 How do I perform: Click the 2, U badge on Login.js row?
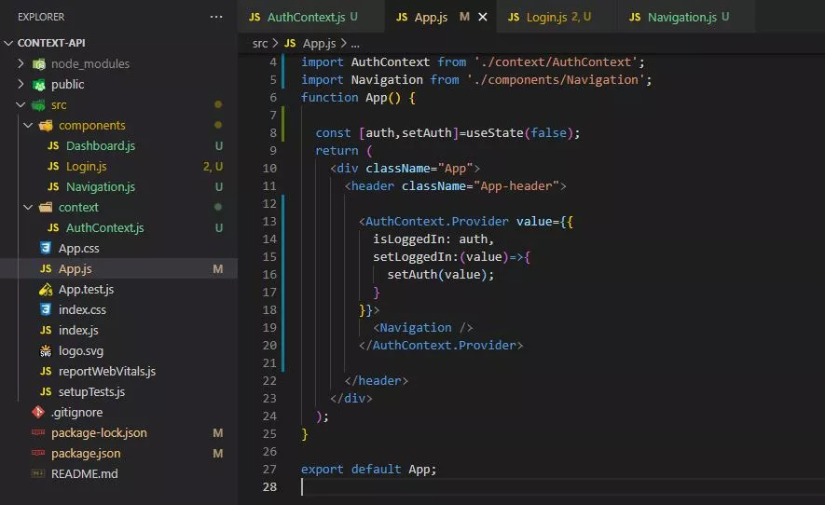point(213,166)
